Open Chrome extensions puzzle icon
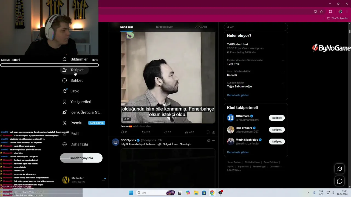Image resolution: width=351 pixels, height=197 pixels. point(331,11)
